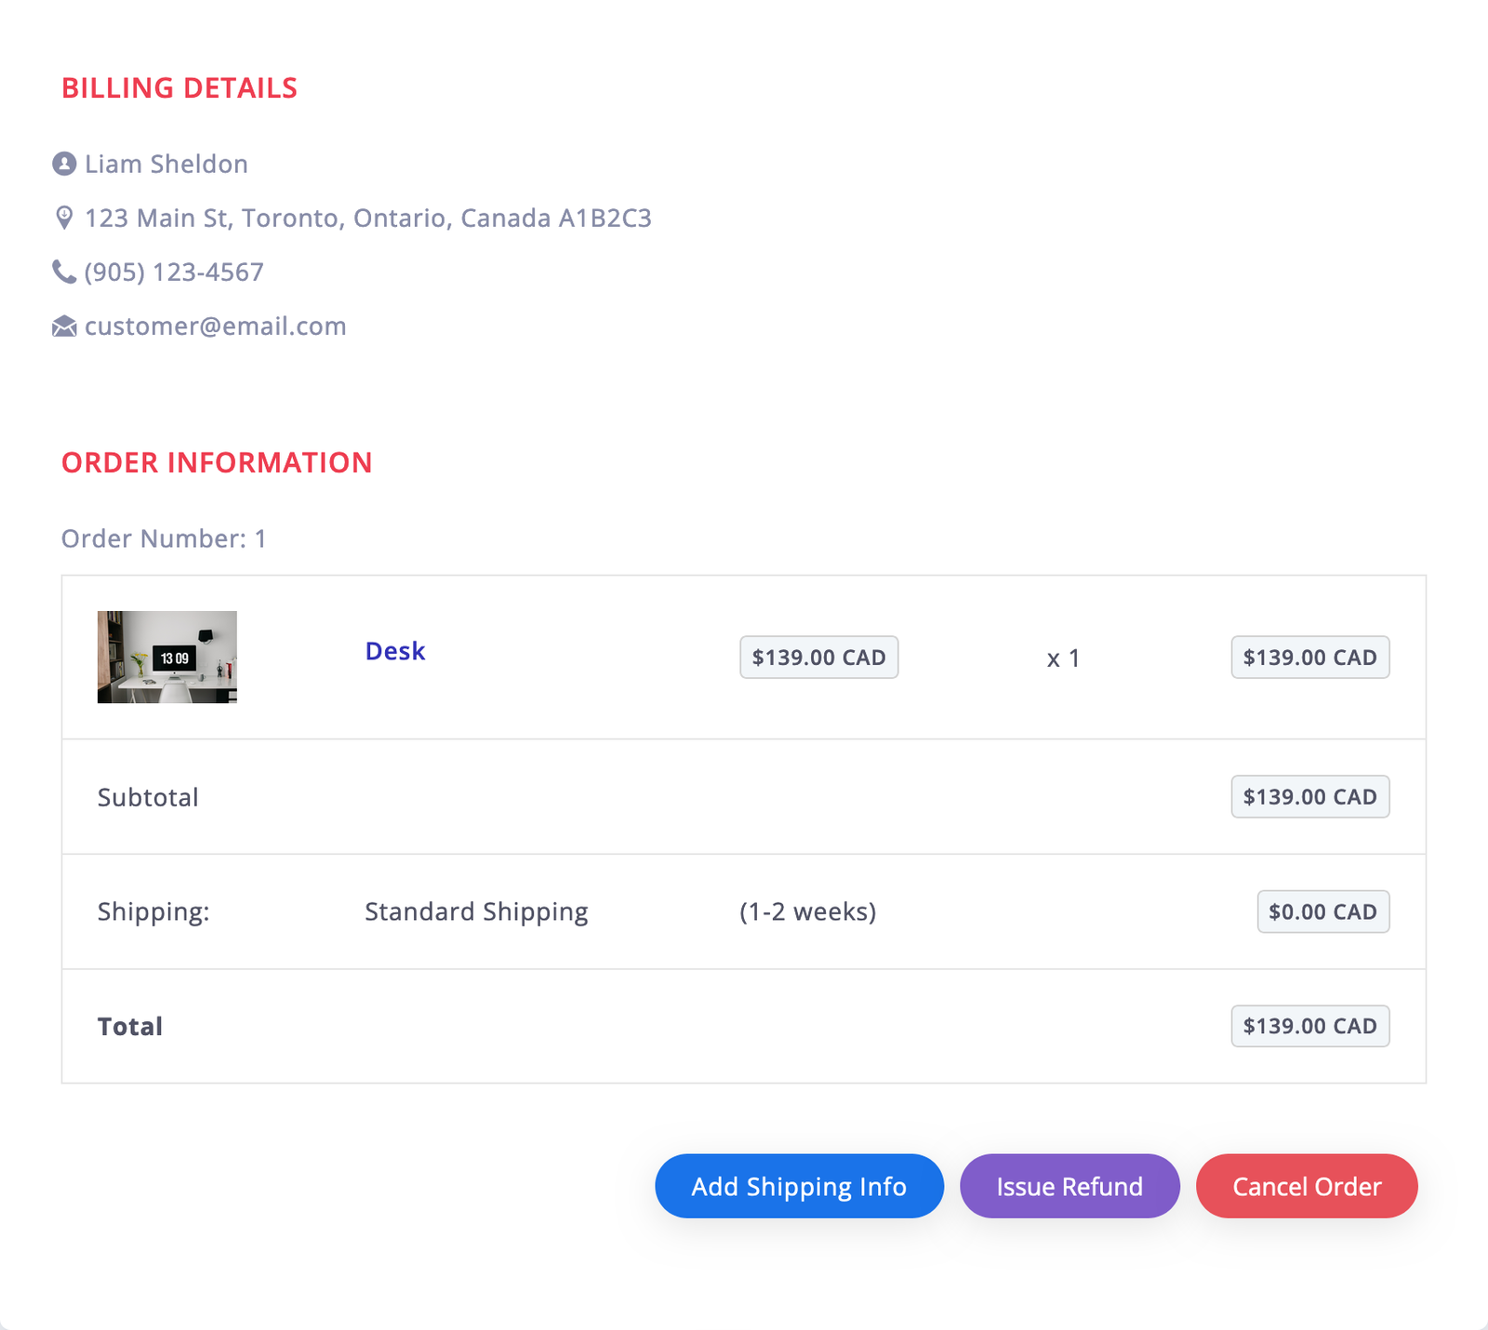
Task: Click the phone number (905) 123-4567
Action: tap(174, 272)
